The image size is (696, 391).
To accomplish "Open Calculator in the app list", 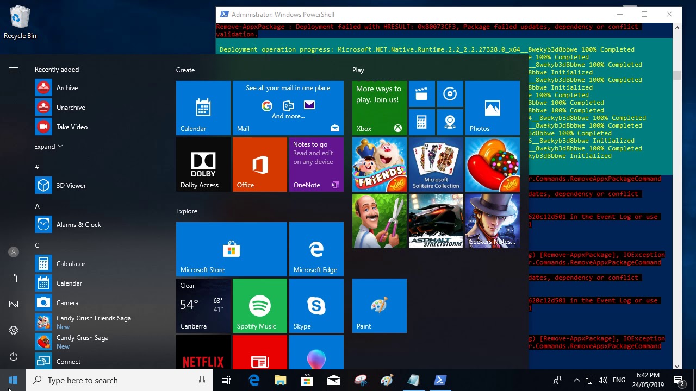I will click(101, 264).
